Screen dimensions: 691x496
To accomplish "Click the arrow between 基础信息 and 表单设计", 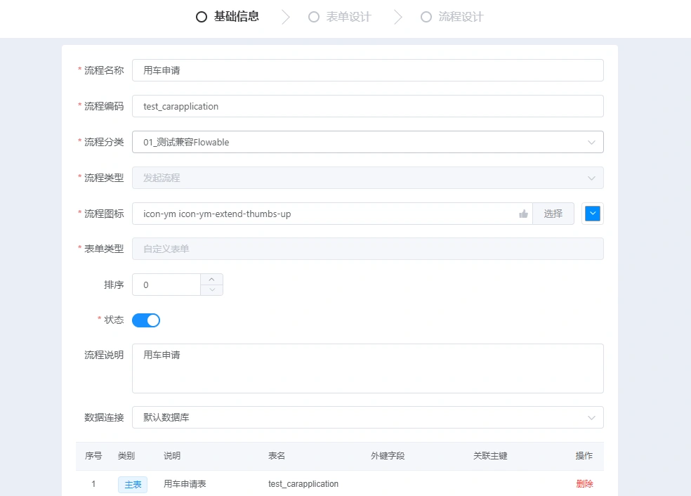I will pos(286,17).
